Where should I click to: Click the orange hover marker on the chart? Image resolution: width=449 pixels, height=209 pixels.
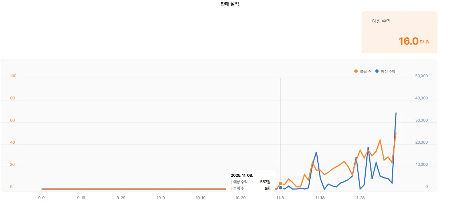[x=281, y=184]
